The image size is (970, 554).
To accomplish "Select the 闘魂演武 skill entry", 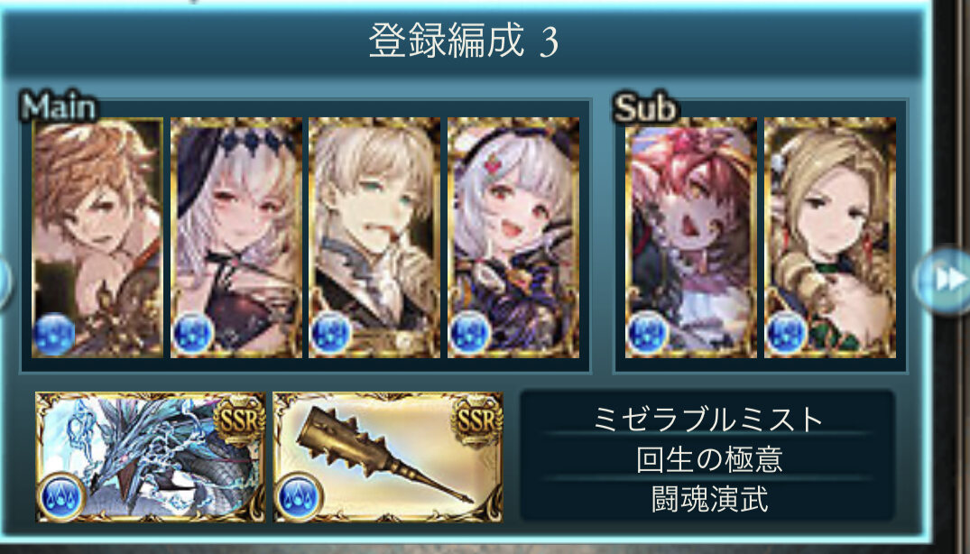I will tap(708, 499).
